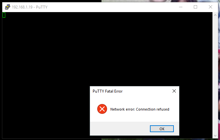Click the green terminal cursor block
Screen dimensions: 220x140
coord(4,15)
